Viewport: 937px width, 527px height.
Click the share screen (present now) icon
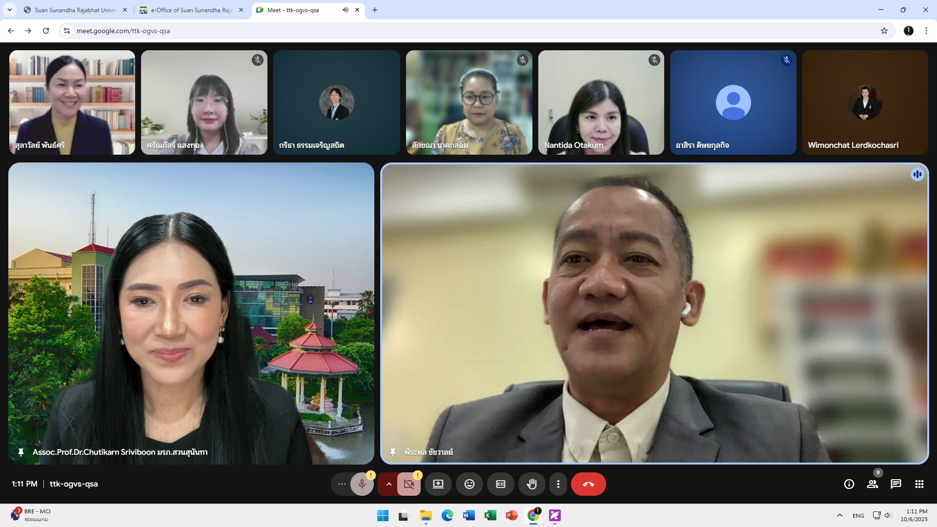coord(438,484)
